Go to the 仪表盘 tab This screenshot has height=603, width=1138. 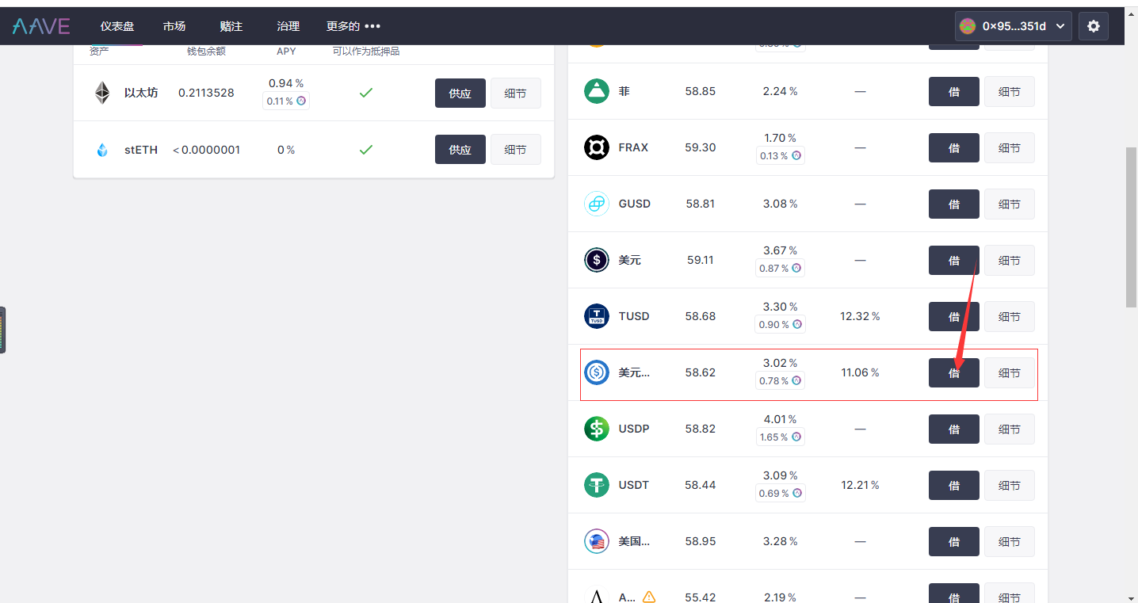117,26
